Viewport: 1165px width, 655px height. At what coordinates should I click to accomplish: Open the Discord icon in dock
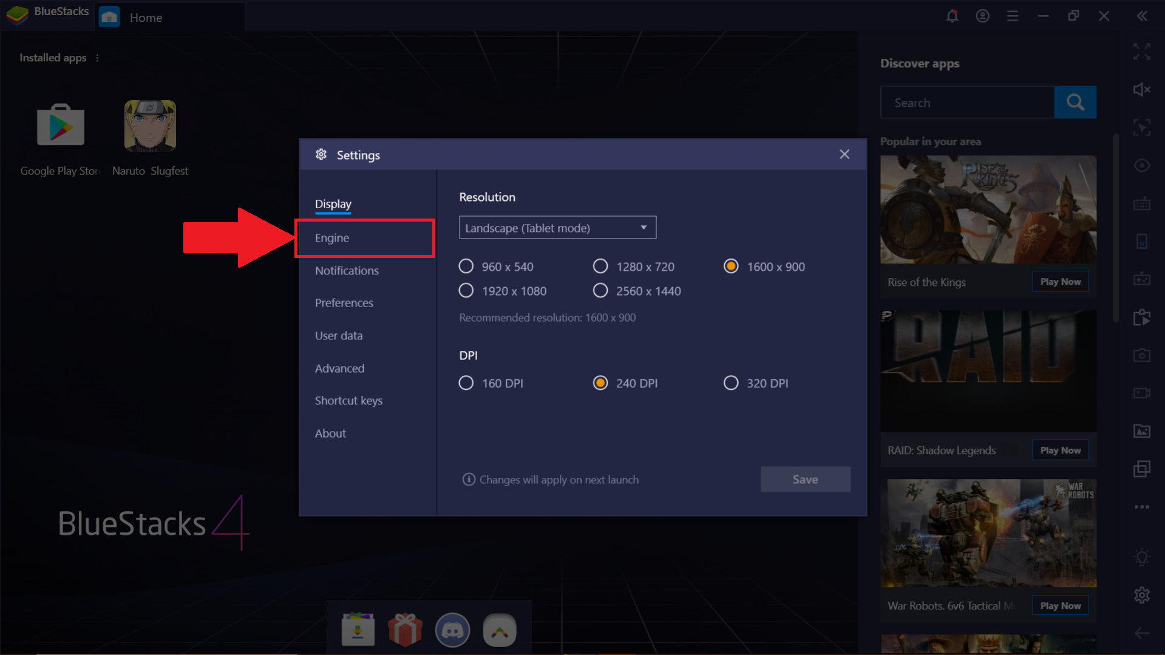point(452,630)
